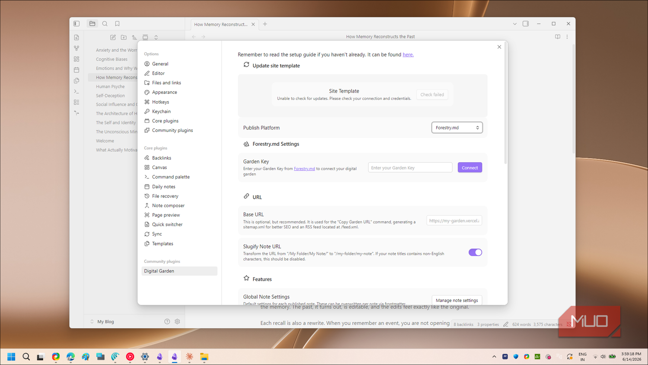Open graph view icon in the ribbon

pyautogui.click(x=77, y=48)
